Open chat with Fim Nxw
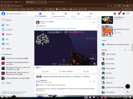This screenshot has width=133, height=99. click(116, 73)
